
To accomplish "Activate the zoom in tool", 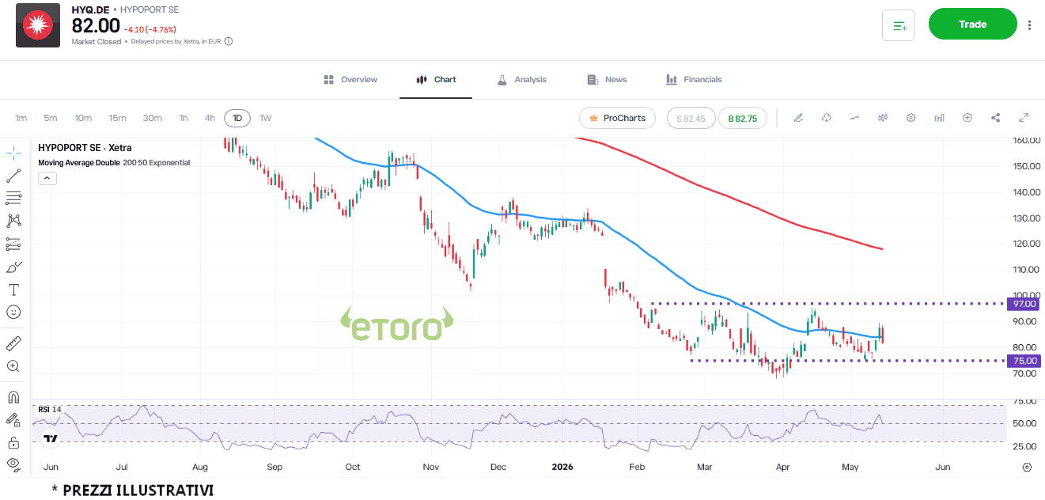I will pos(13,366).
